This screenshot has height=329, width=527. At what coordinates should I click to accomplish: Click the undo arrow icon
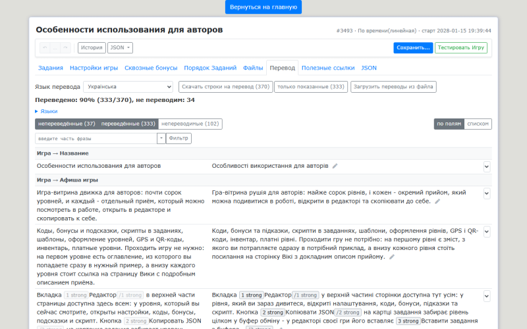coord(45,47)
